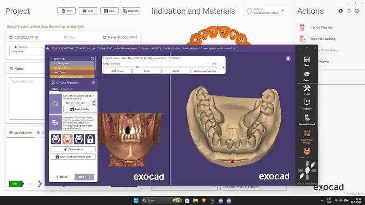Viewport: 365px width, 205px height.
Task: Click the info icon in alignment step
Action: point(55,104)
